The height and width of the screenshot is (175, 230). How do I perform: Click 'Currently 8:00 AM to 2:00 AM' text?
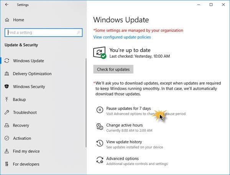[129, 130]
